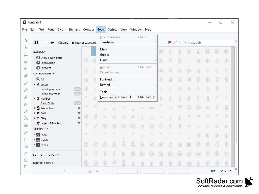
Task: Click the right arrow icon before Search
Action: pos(185,42)
